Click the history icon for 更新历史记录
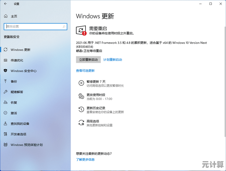 coord(81,109)
